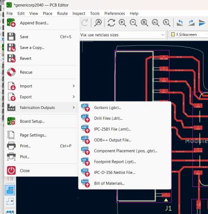
Task: Open Board Setup from File menu
Action: [42, 121]
